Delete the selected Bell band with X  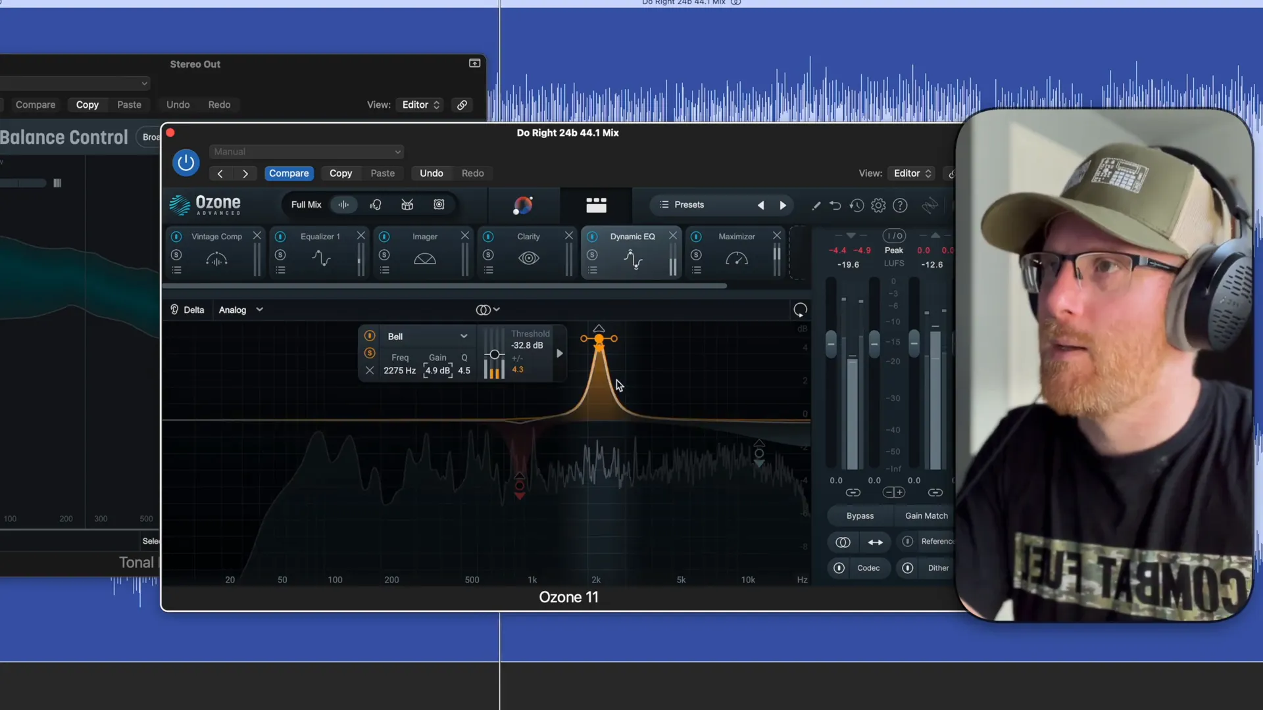point(370,371)
